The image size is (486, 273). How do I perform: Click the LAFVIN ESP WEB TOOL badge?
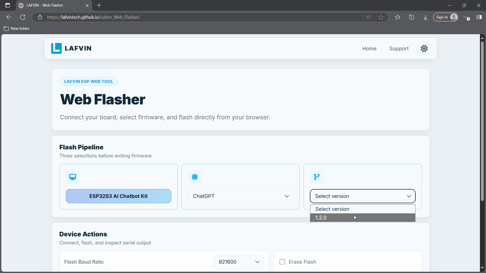(89, 81)
